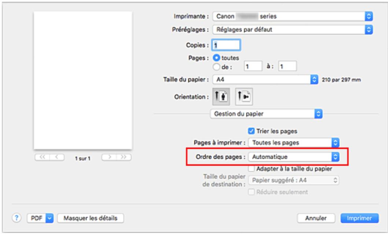This screenshot has height=234, width=388.
Task: Go to next page preview arrow
Action: tap(109, 157)
